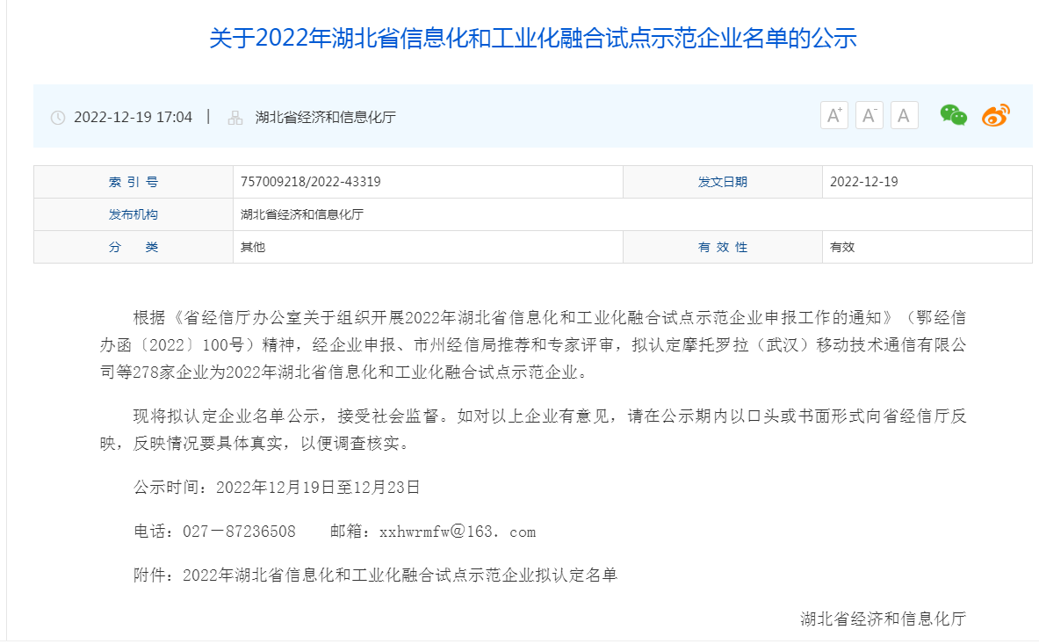Click the A- icon to shrink text
Screen dimensions: 1039x644
(x=869, y=115)
